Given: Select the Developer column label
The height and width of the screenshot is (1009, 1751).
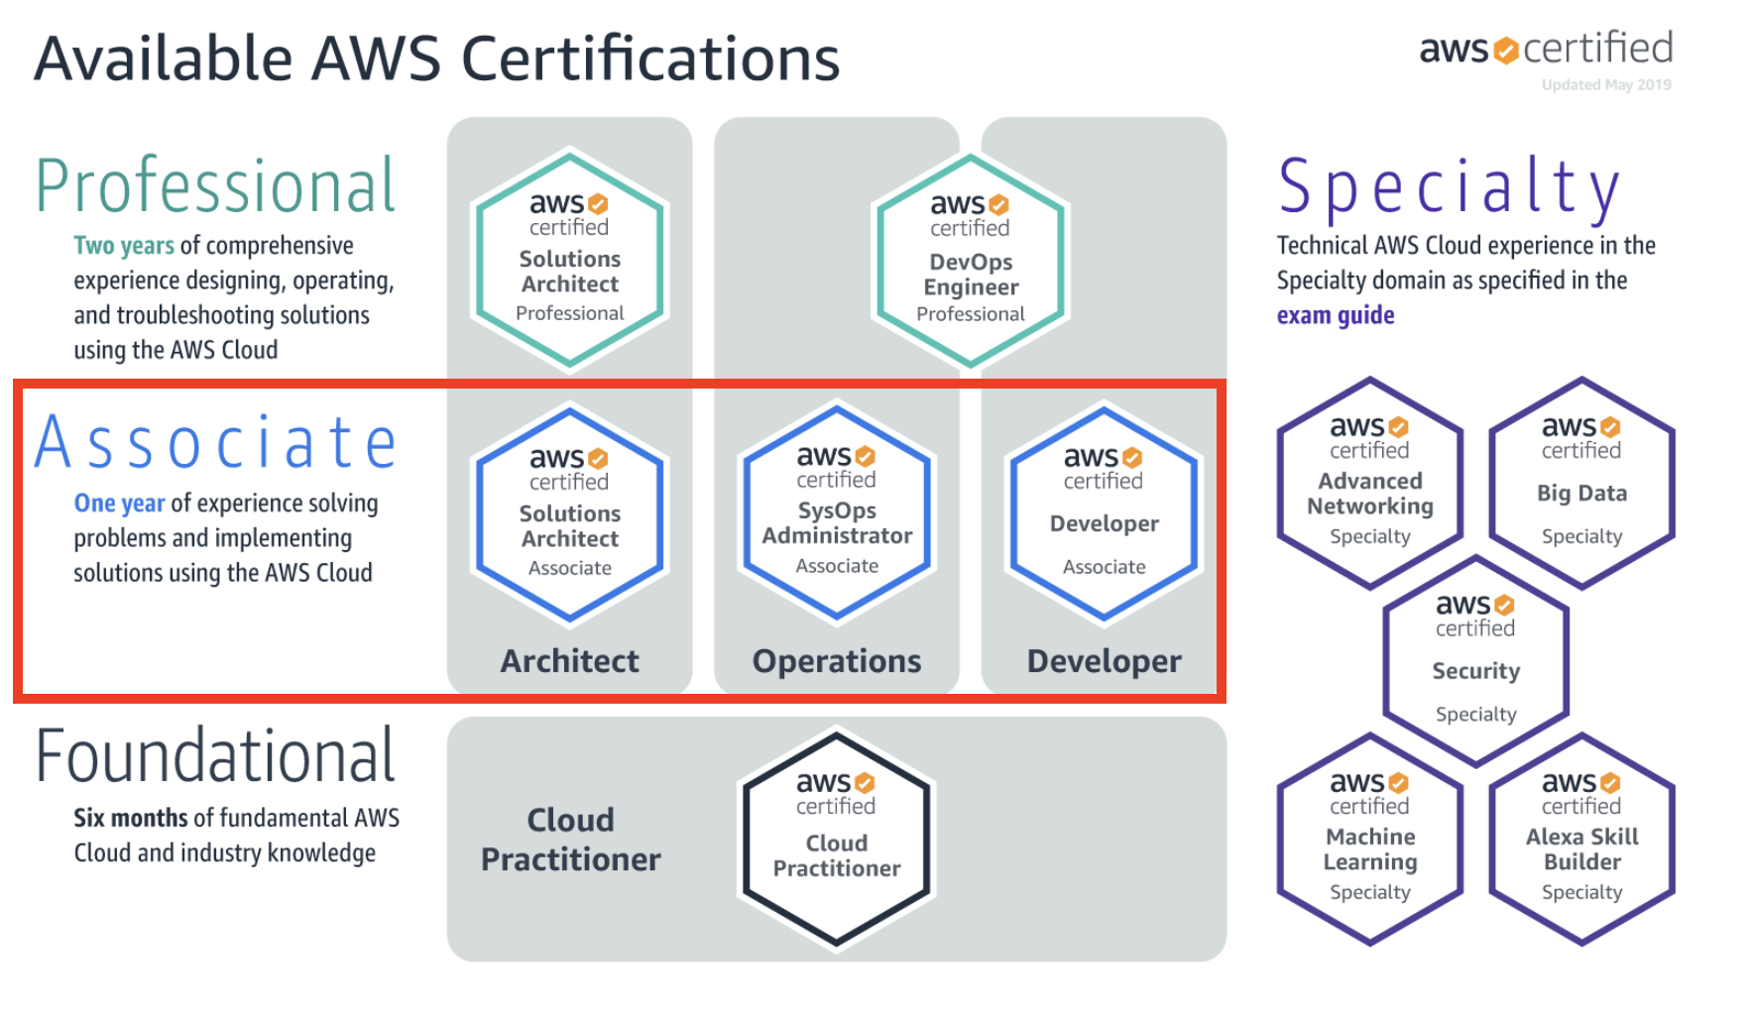Looking at the screenshot, I should tap(1105, 661).
